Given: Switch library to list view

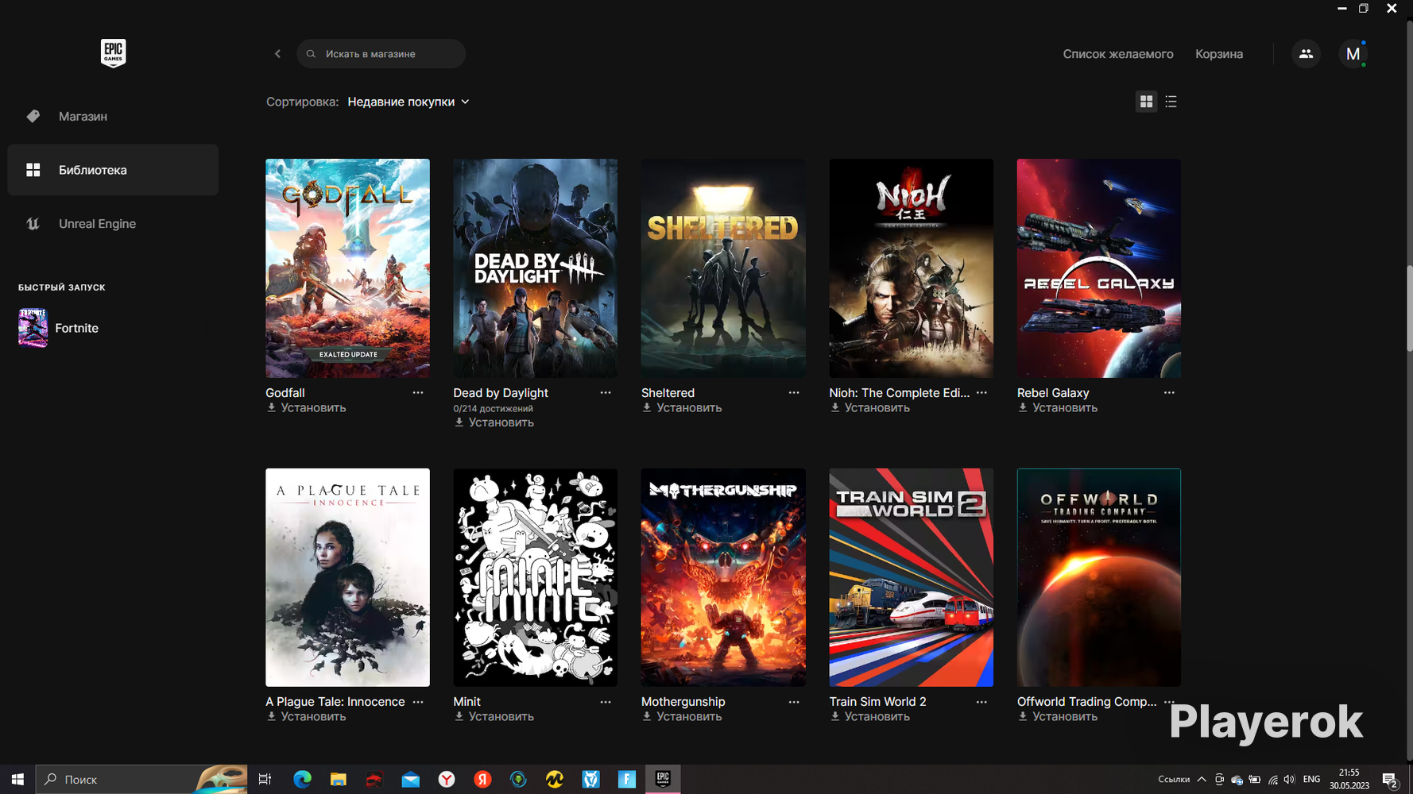Looking at the screenshot, I should (x=1171, y=102).
